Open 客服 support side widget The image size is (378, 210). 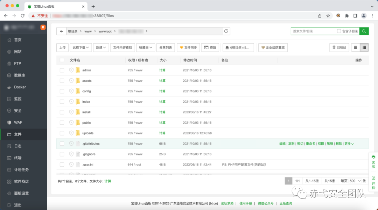[x=373, y=162]
